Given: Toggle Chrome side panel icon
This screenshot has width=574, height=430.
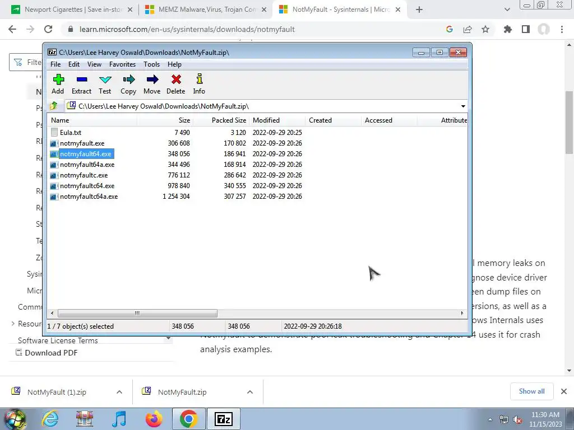Looking at the screenshot, I should (x=526, y=29).
